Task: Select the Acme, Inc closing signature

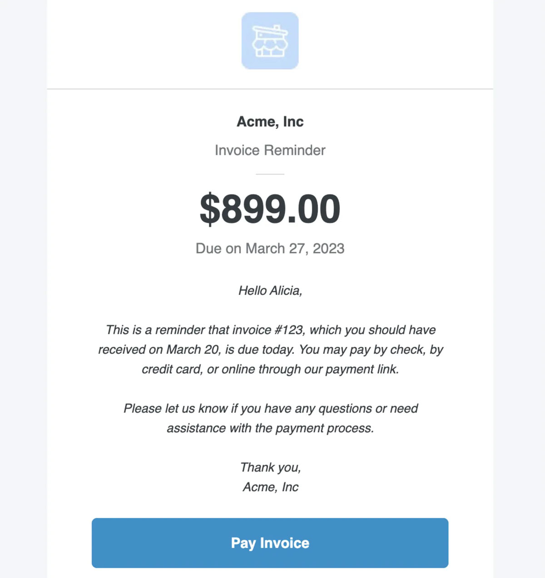Action: tap(270, 487)
